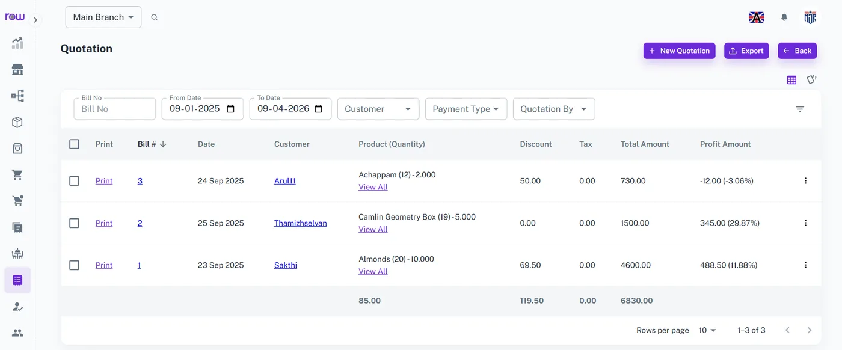The image size is (842, 350).
Task: Check the box for Sakthi's quotation row
Action: 74,265
